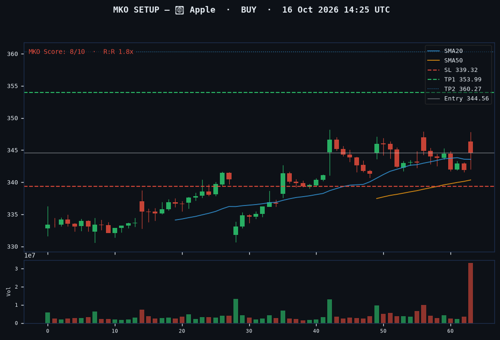Click the tallest red volume bar at far right
500x340 pixels.
point(470,293)
